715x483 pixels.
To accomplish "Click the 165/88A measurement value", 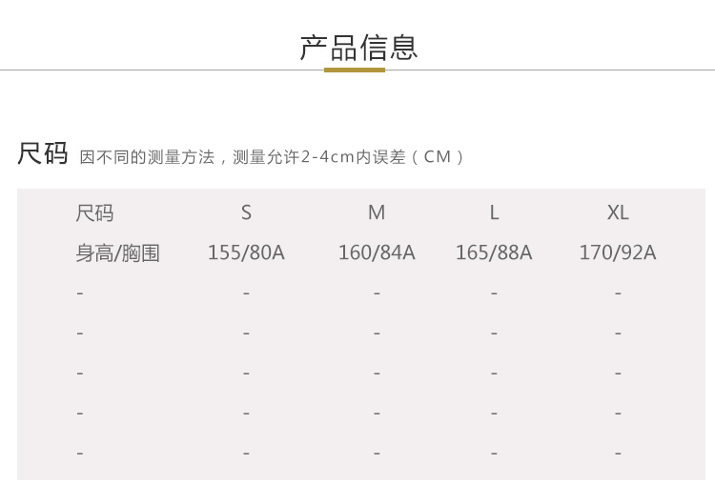I will (x=494, y=253).
